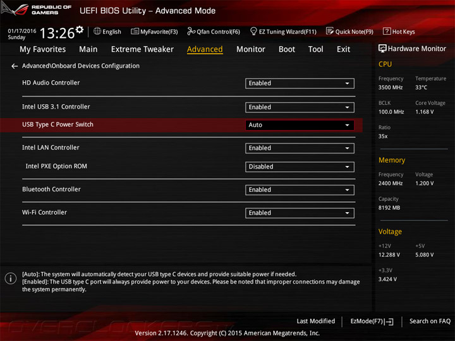
Task: Click Search on FAQ
Action: 430,321
